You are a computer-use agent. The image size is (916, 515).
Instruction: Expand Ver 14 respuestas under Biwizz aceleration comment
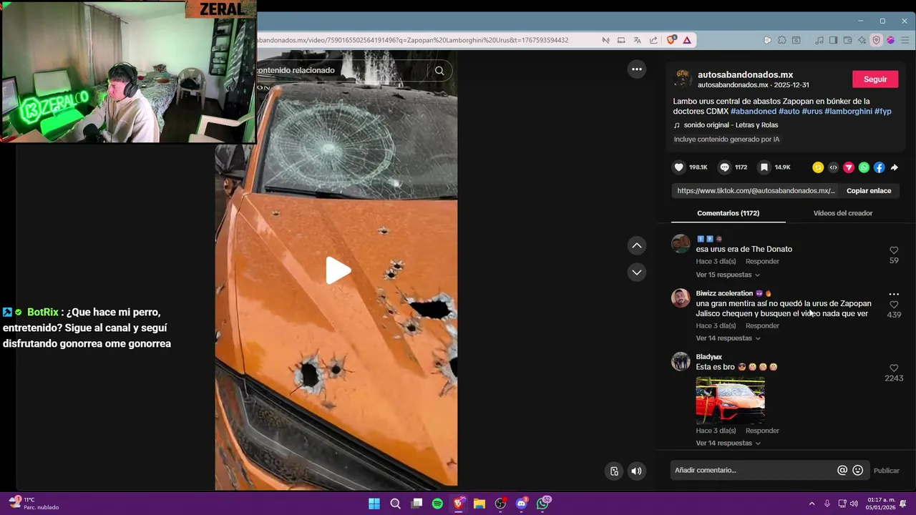tap(728, 338)
